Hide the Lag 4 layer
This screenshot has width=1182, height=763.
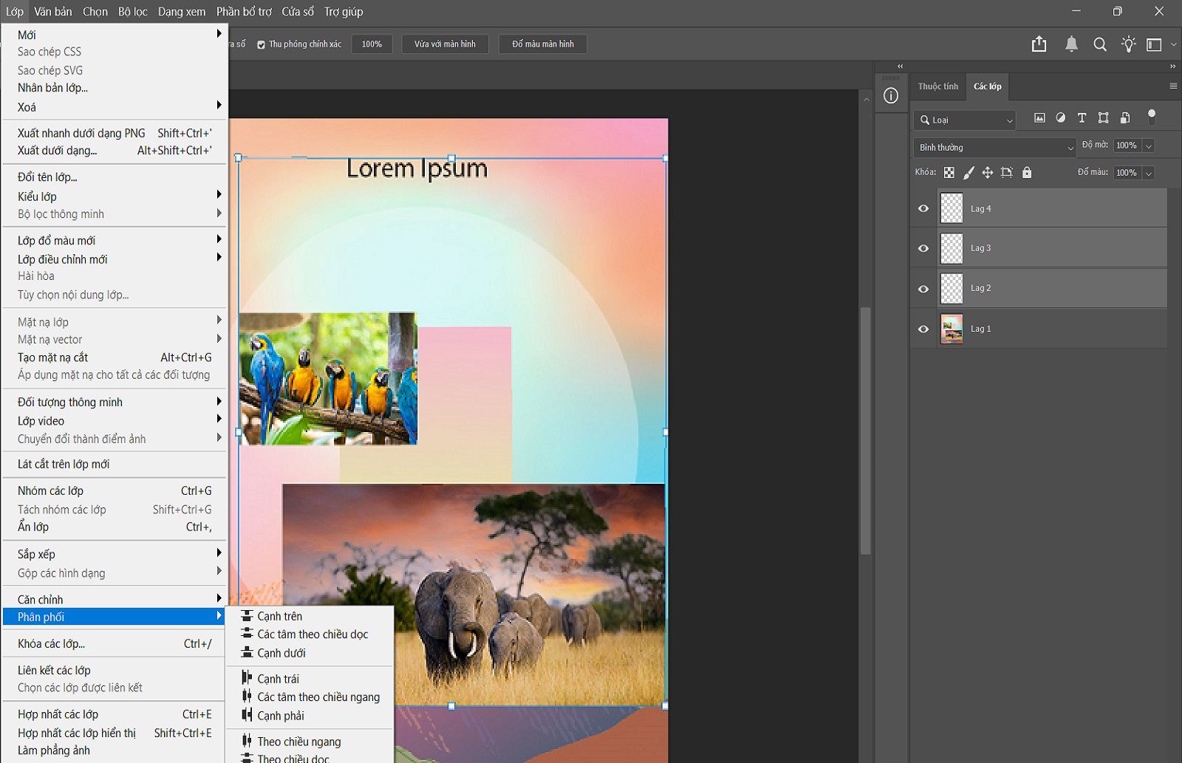pos(923,209)
